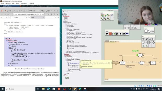Collapse the Declarations node
Viewport: 162px width, 91px height.
pos(64,22)
